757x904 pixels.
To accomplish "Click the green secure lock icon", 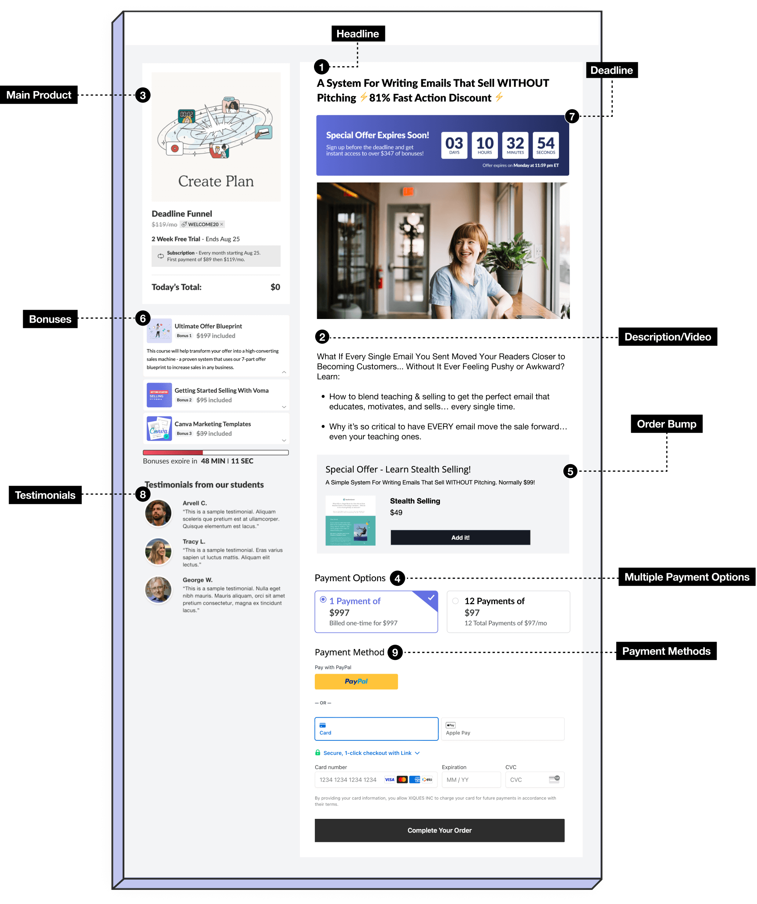I will (318, 753).
